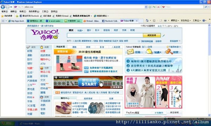Click the purple-laced shoes product thumbnail
The height and width of the screenshot is (126, 211).
(x=63, y=108)
